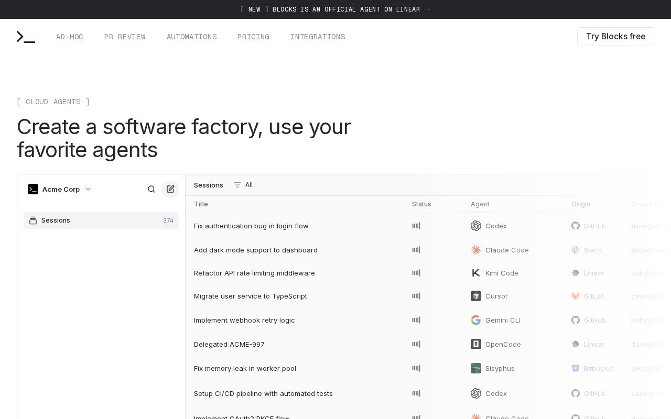
Task: Click Linear icon in Refactor API row
Action: pyautogui.click(x=576, y=273)
